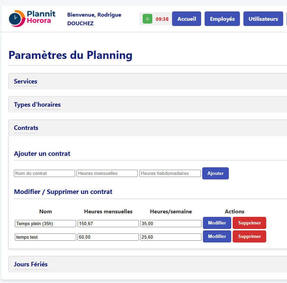Click the 25,60 weekly hours field
The height and width of the screenshot is (283, 287).
(171, 237)
